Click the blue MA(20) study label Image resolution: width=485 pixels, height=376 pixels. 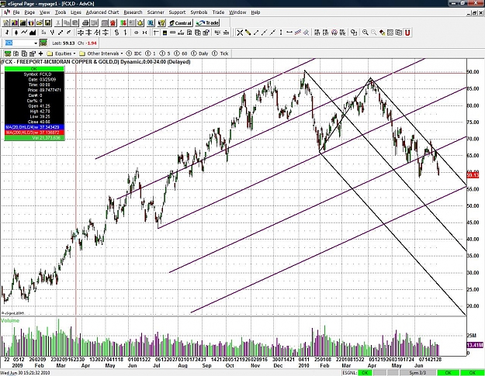tap(34, 127)
